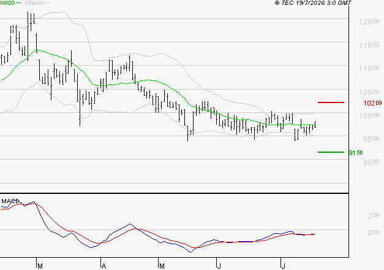
Task: Click the BBands legend label
Action: click(34, 3)
